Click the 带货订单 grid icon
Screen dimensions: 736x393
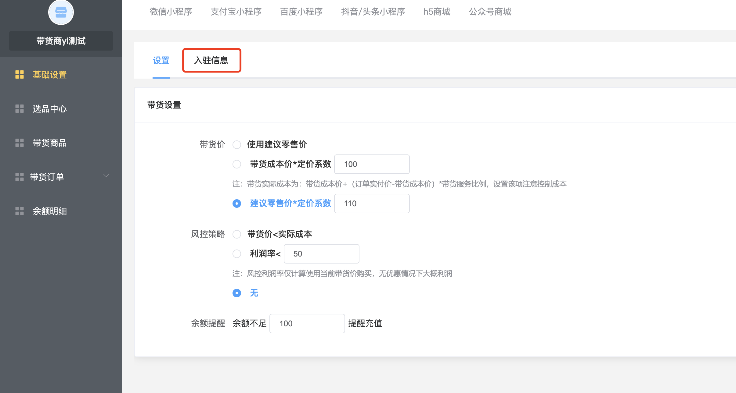[20, 177]
